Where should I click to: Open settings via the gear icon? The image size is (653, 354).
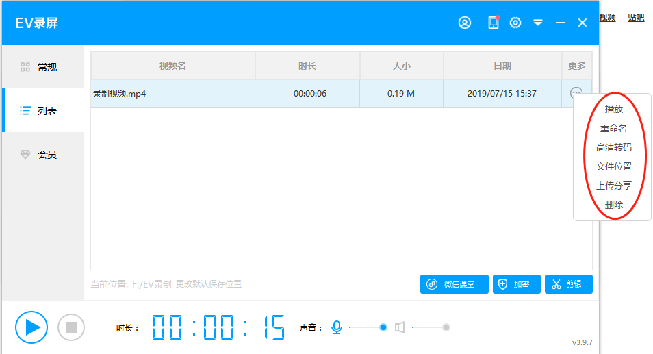point(515,23)
